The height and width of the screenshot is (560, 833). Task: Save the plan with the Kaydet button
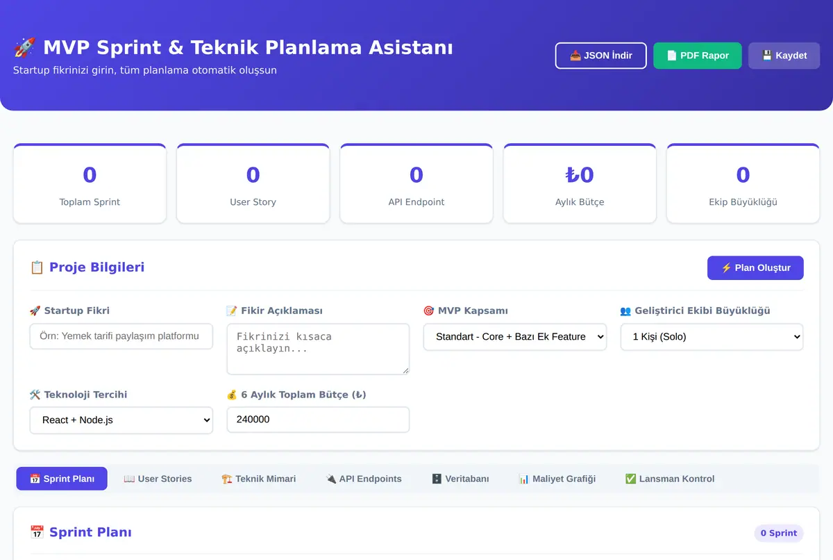coord(784,56)
